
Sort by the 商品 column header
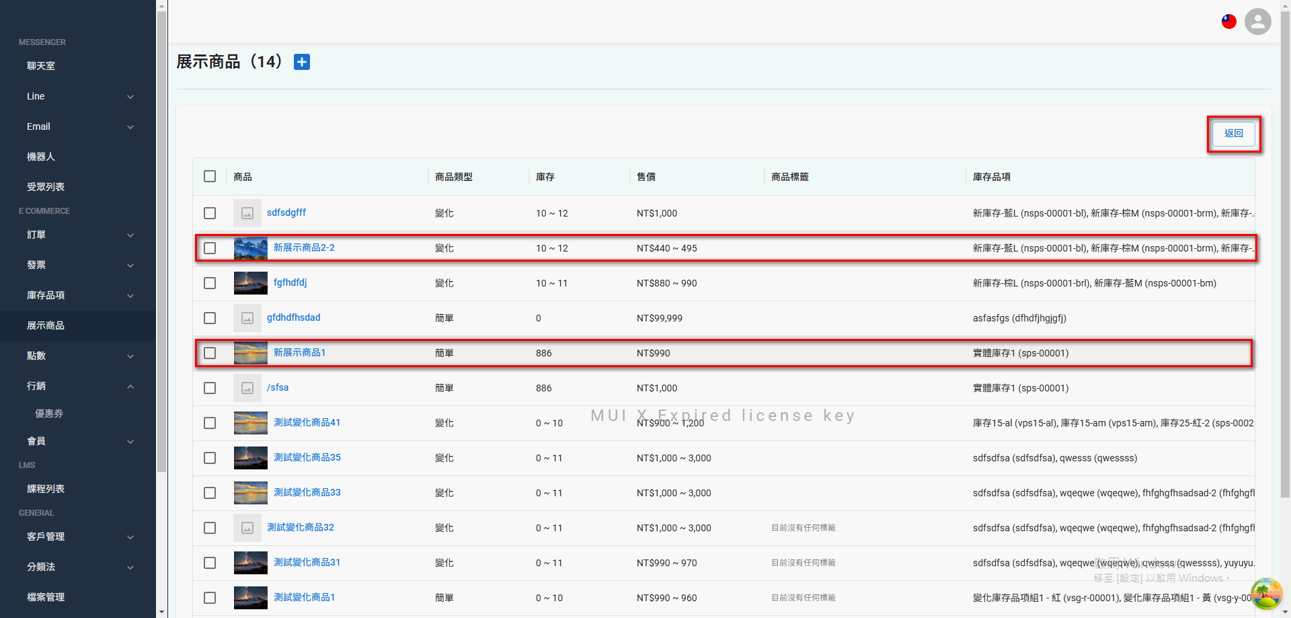point(243,177)
